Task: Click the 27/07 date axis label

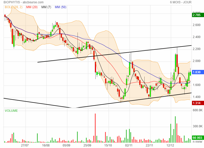Action: [x=25, y=145]
